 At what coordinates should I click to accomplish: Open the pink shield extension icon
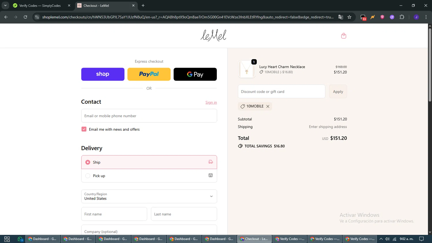(382, 17)
